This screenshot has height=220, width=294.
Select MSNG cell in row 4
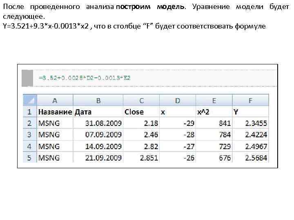tap(55, 146)
